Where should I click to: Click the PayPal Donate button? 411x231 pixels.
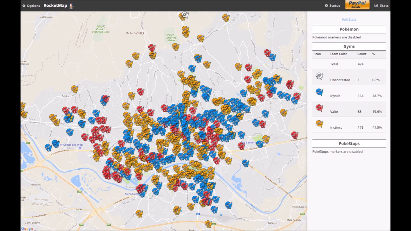[357, 5]
